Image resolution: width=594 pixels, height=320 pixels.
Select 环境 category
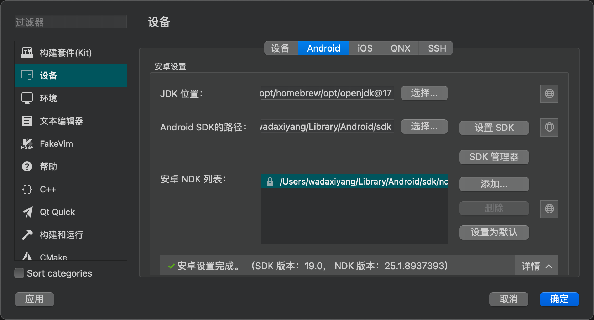point(71,98)
